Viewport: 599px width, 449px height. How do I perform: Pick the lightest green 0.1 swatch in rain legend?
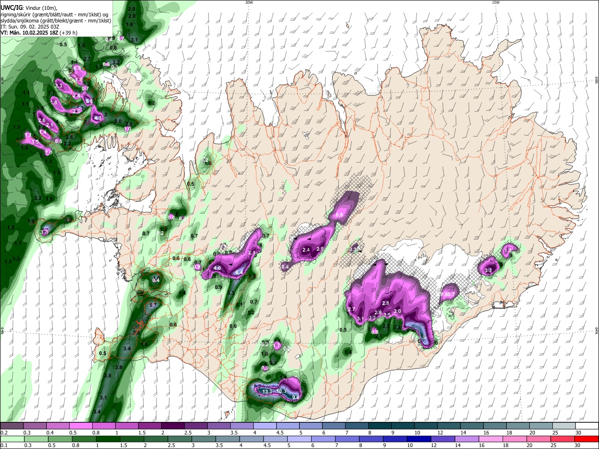(12, 439)
